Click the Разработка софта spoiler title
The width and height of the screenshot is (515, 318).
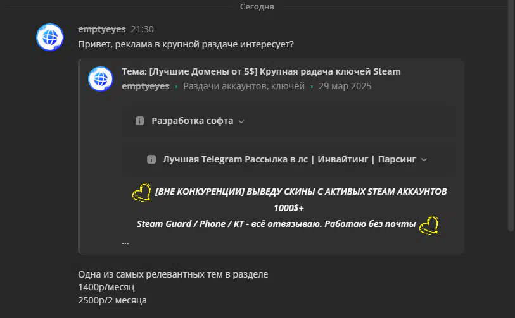coord(193,121)
